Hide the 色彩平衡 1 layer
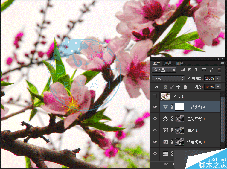The image size is (227, 169). [x=155, y=118]
